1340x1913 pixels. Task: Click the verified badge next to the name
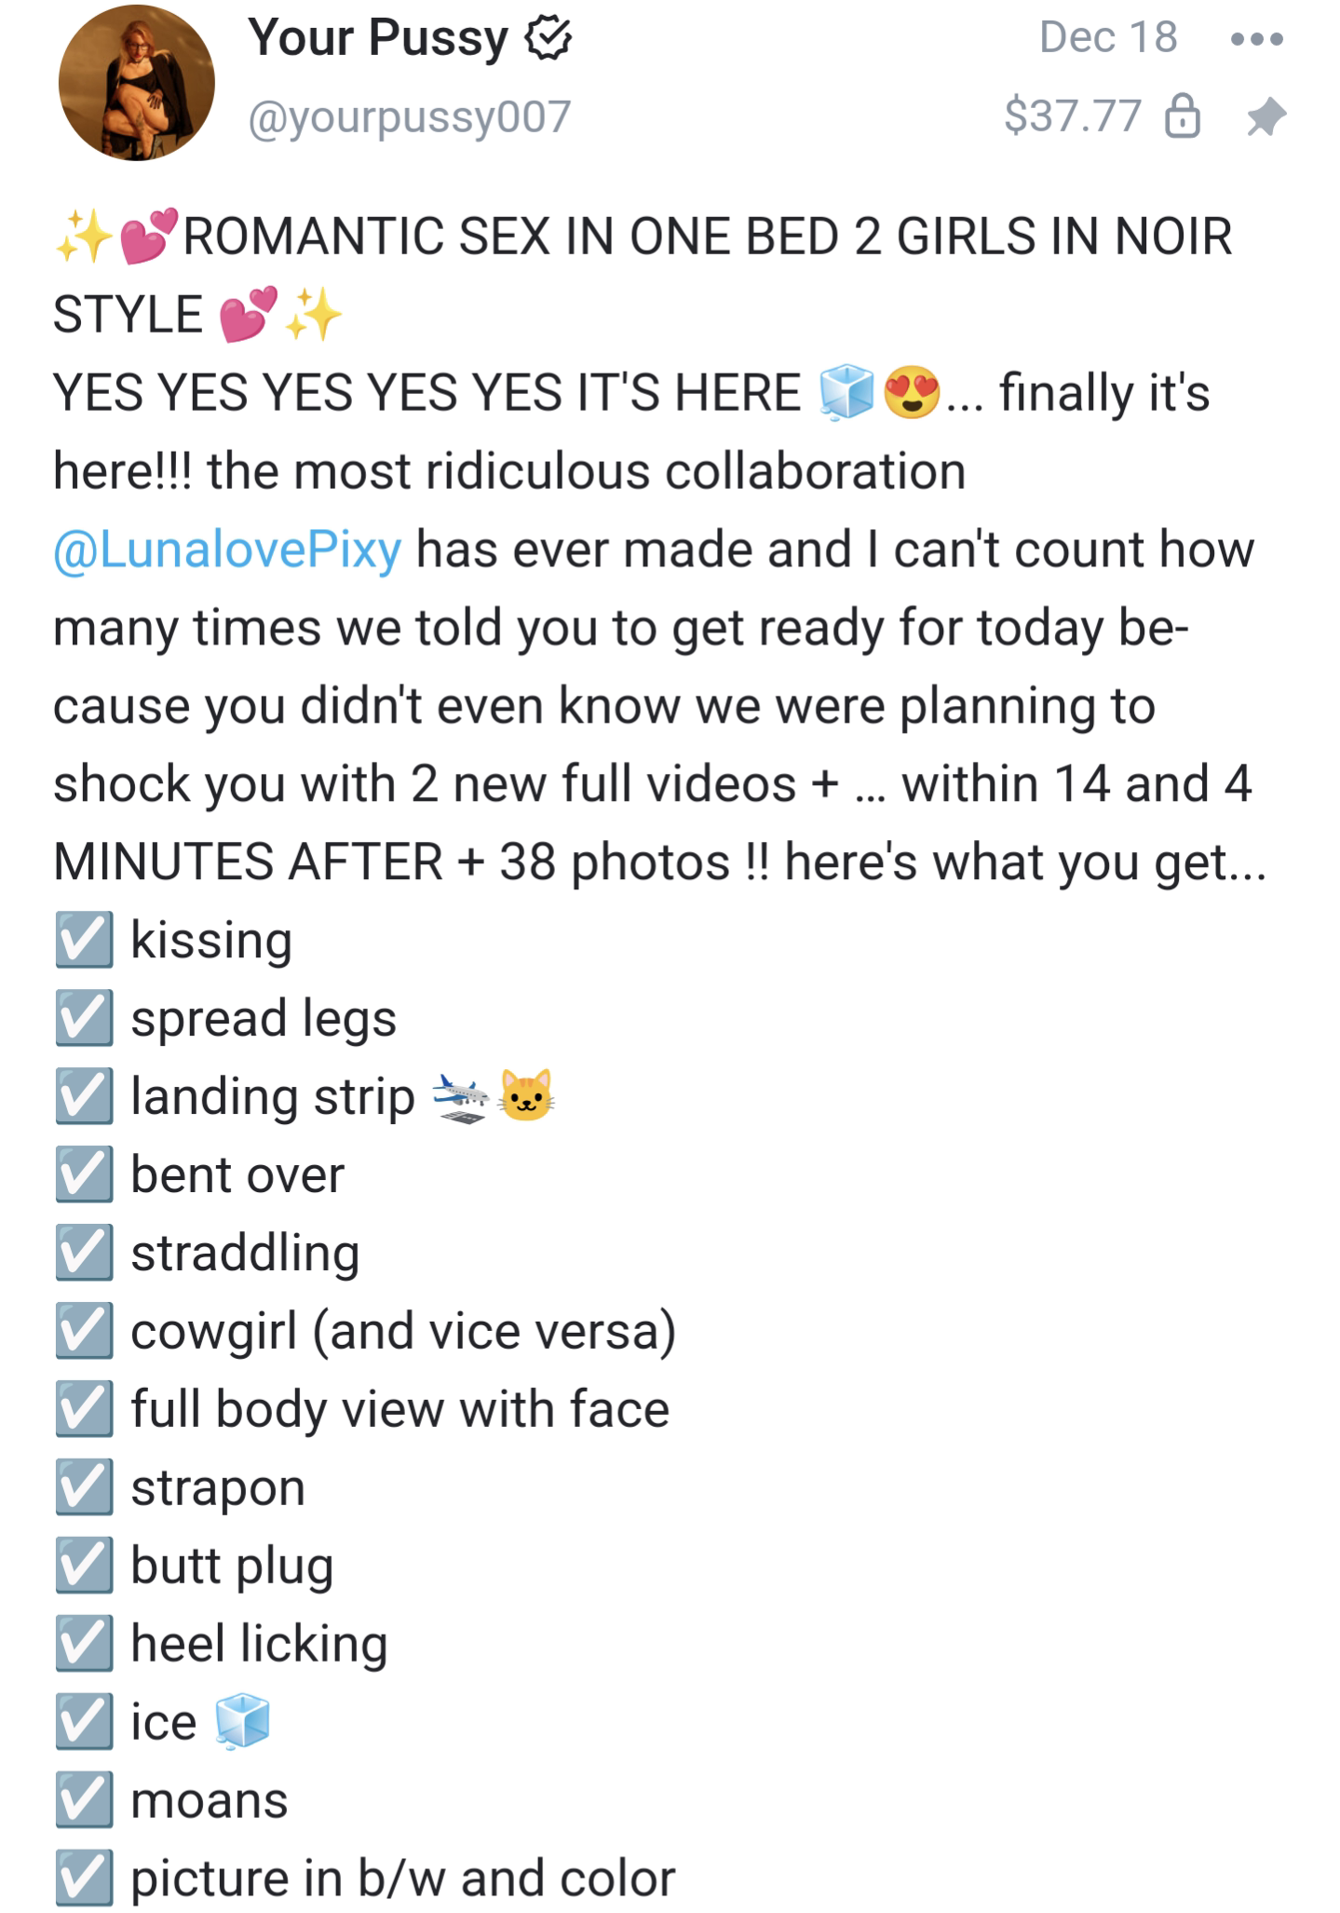pos(548,38)
